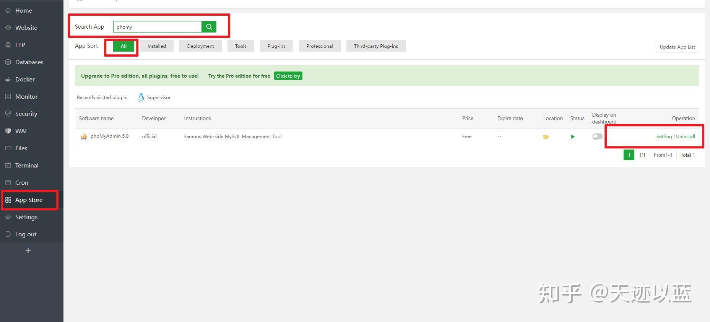Click the Click to try button
Viewport: 710px width, 322px height.
pos(288,76)
